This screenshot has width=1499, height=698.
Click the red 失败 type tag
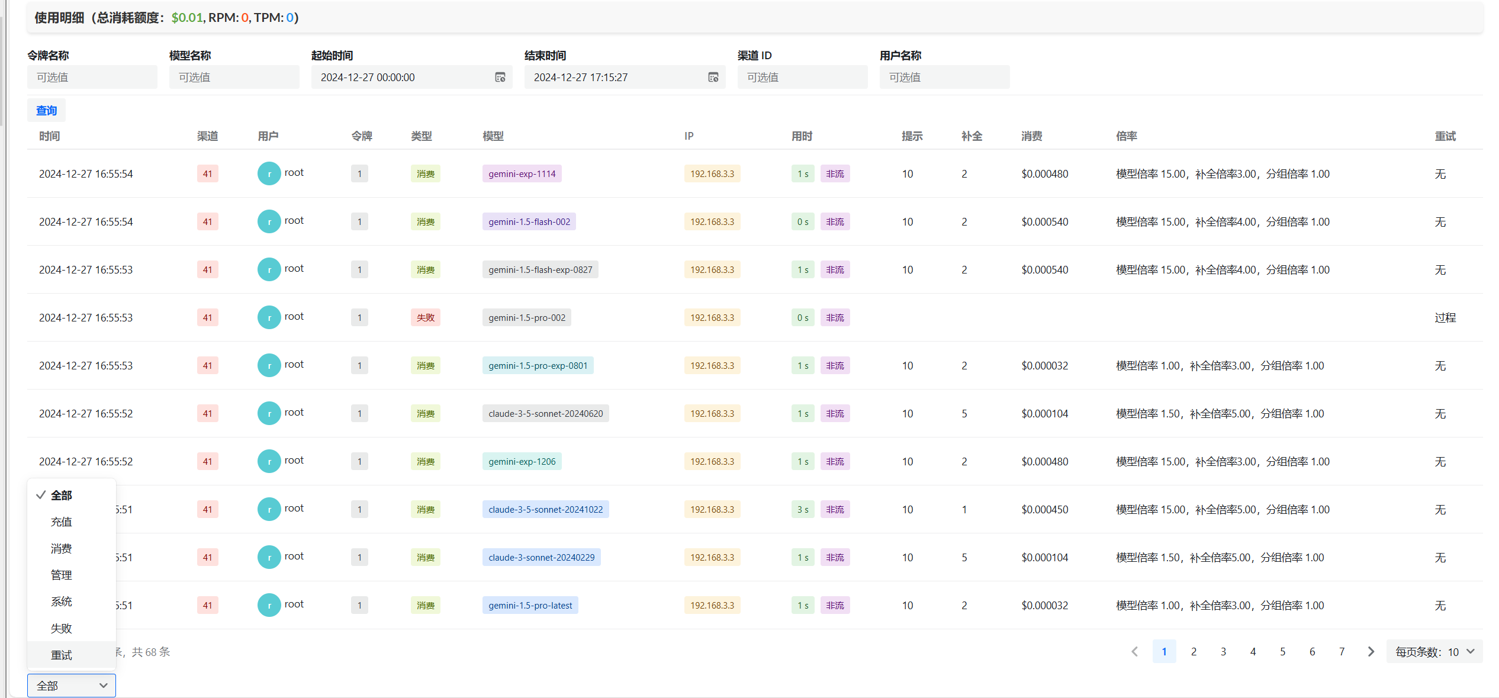(426, 317)
